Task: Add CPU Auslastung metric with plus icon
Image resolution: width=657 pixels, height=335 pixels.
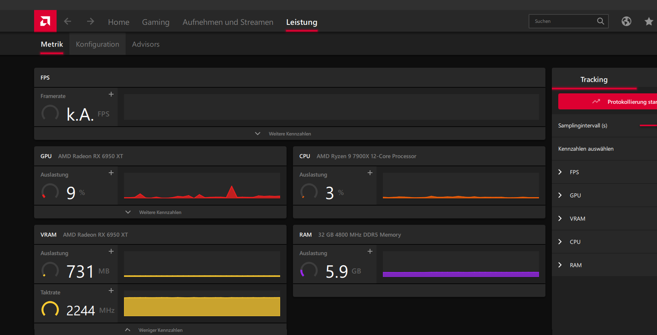Action: click(370, 173)
